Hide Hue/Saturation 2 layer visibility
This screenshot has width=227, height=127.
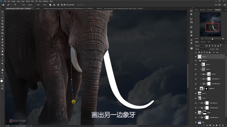(196, 117)
